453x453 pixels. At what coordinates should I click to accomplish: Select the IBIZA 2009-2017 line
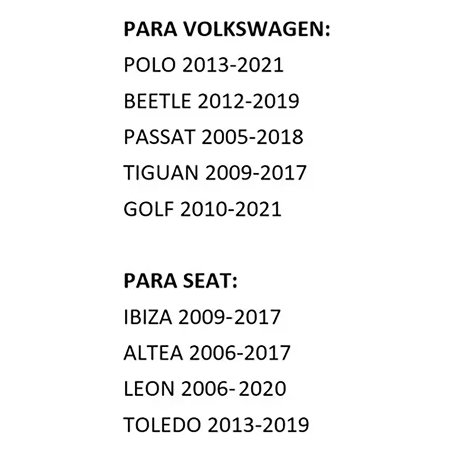[x=202, y=317]
